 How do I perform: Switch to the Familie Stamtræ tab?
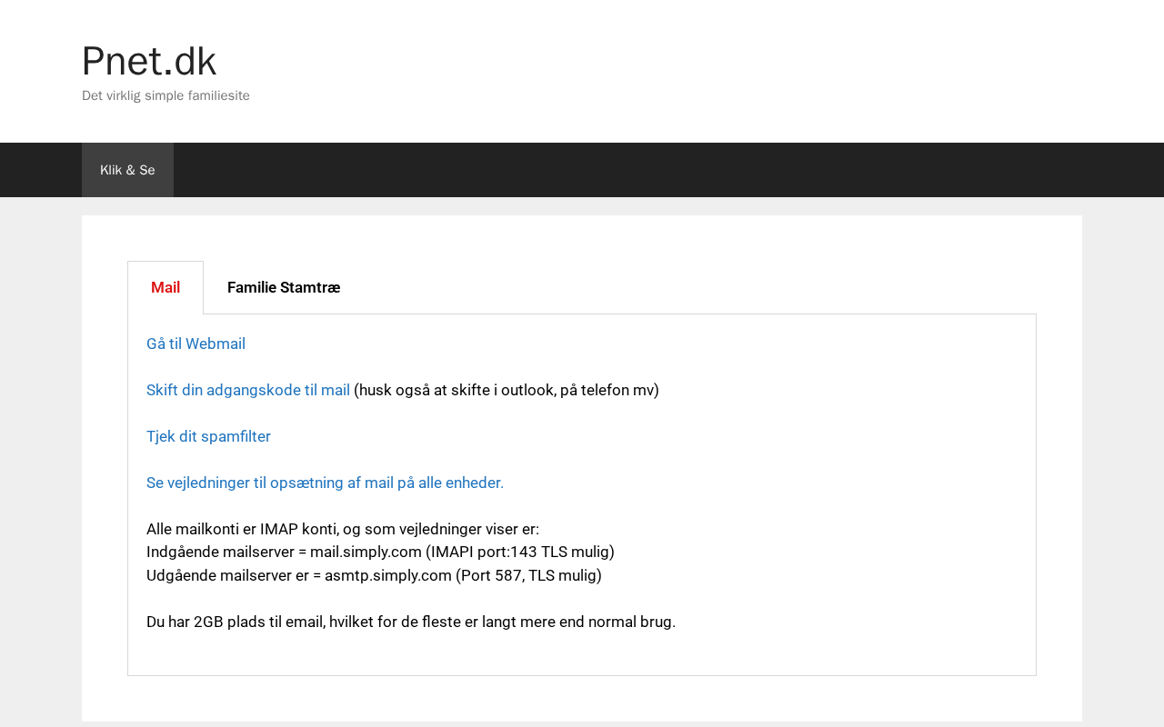click(284, 288)
